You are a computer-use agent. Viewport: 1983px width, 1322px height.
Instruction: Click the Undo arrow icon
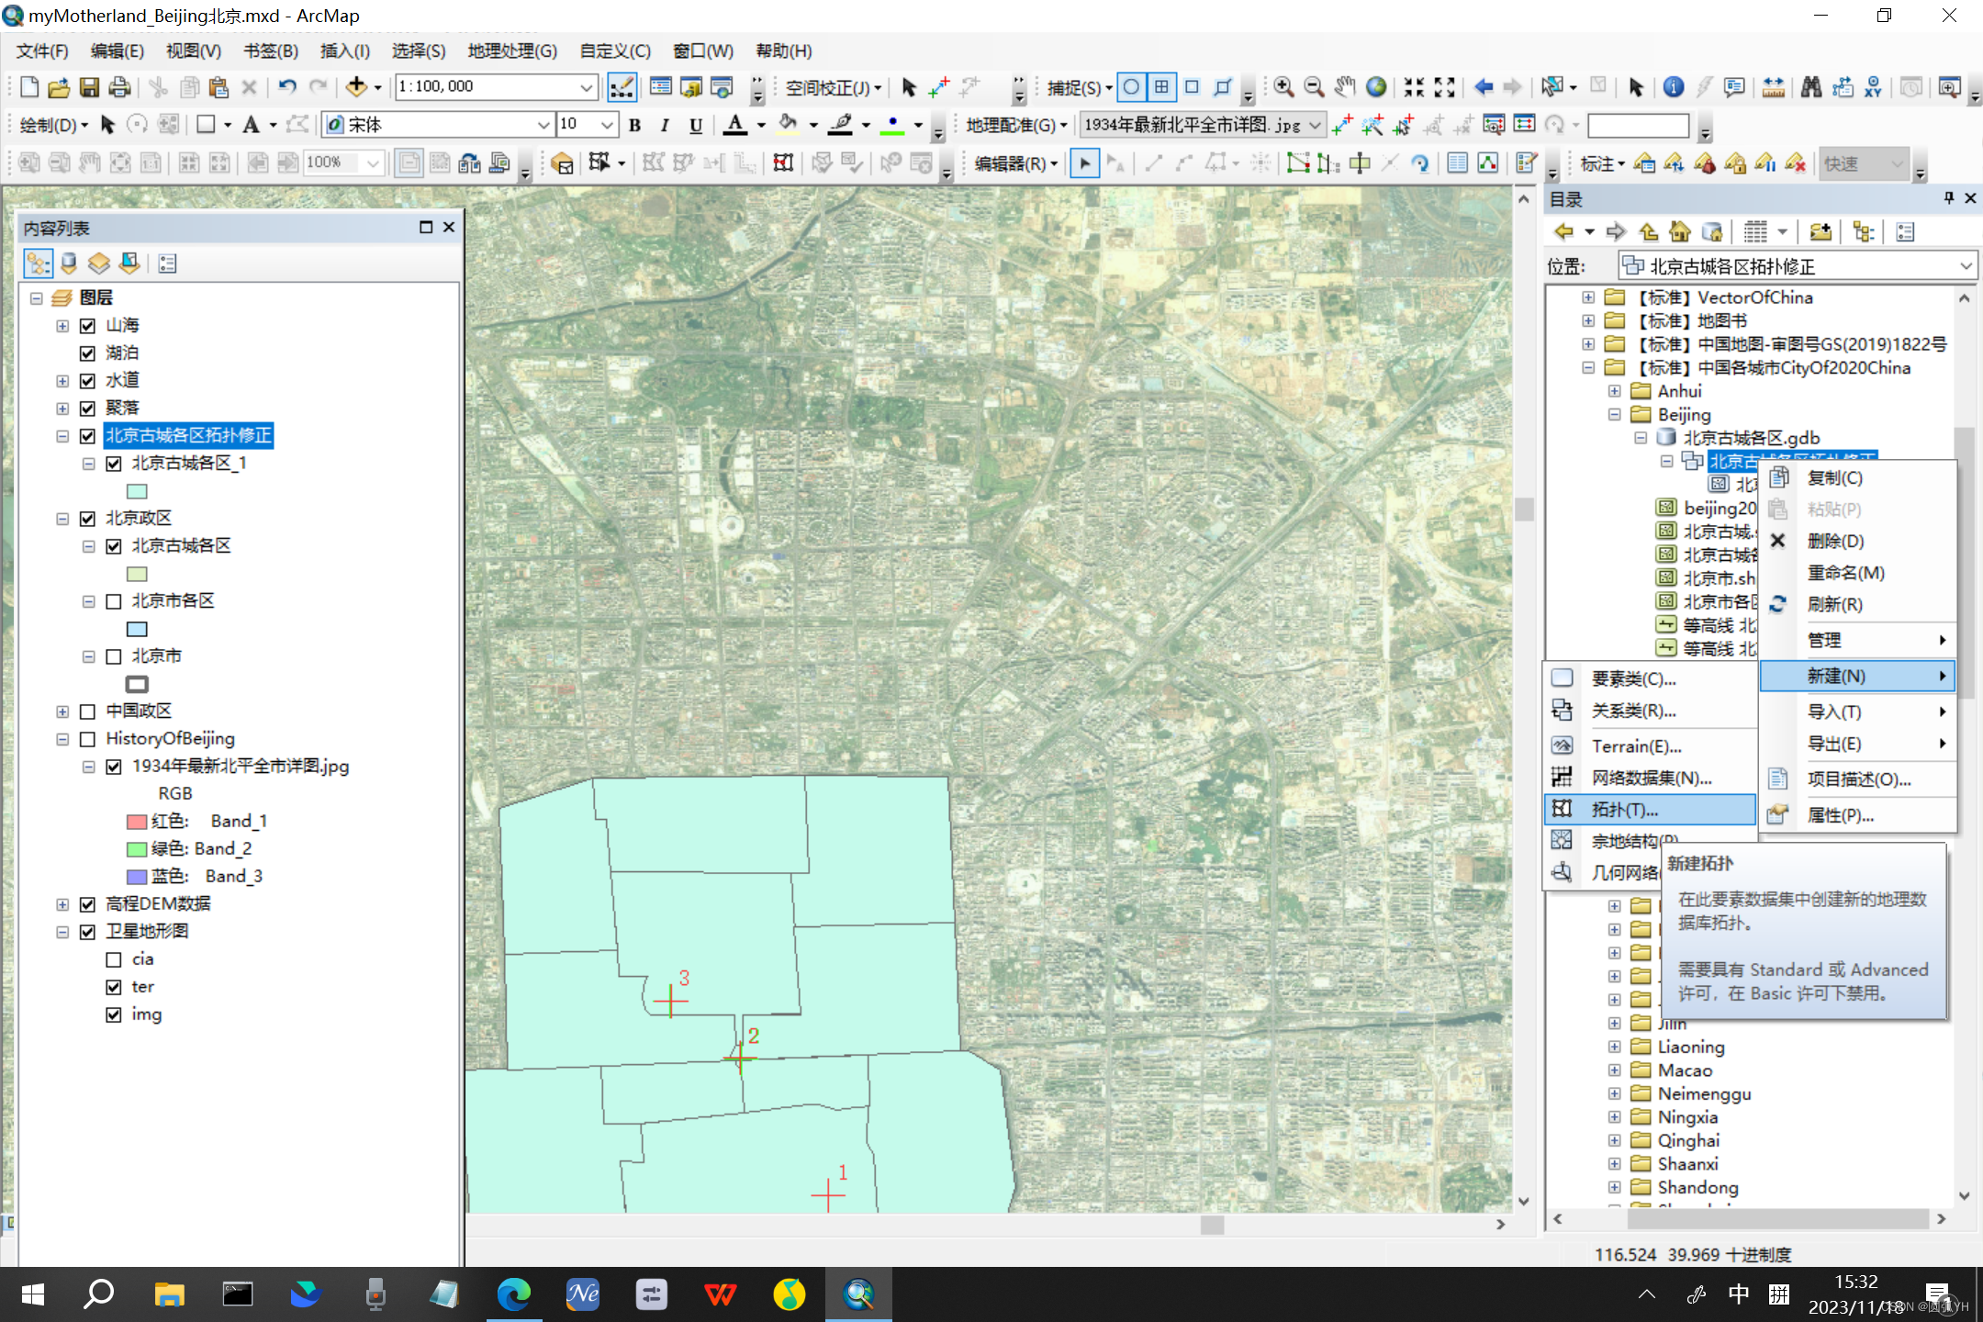pyautogui.click(x=287, y=87)
